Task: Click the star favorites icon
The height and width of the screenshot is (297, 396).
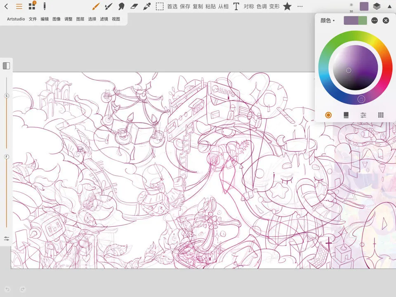Action: click(287, 7)
